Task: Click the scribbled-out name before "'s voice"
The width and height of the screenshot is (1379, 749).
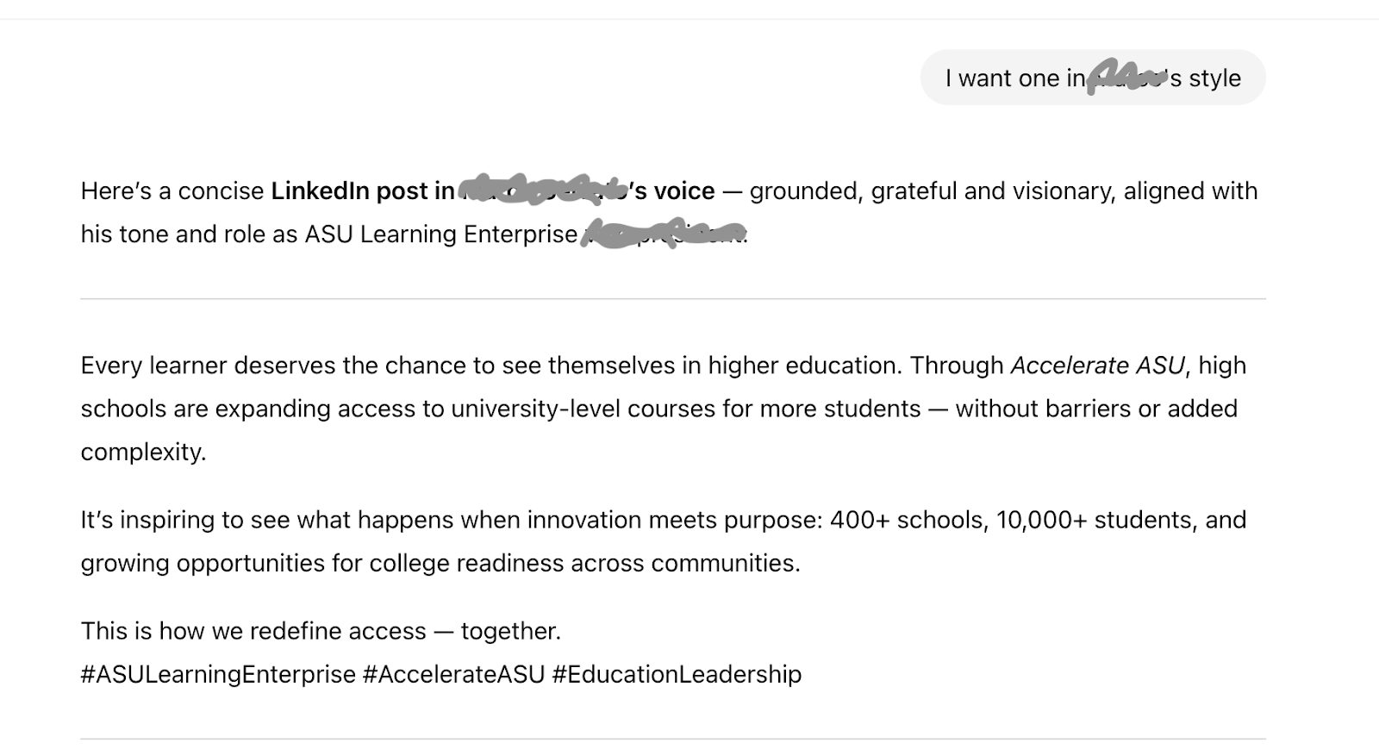Action: click(x=543, y=190)
